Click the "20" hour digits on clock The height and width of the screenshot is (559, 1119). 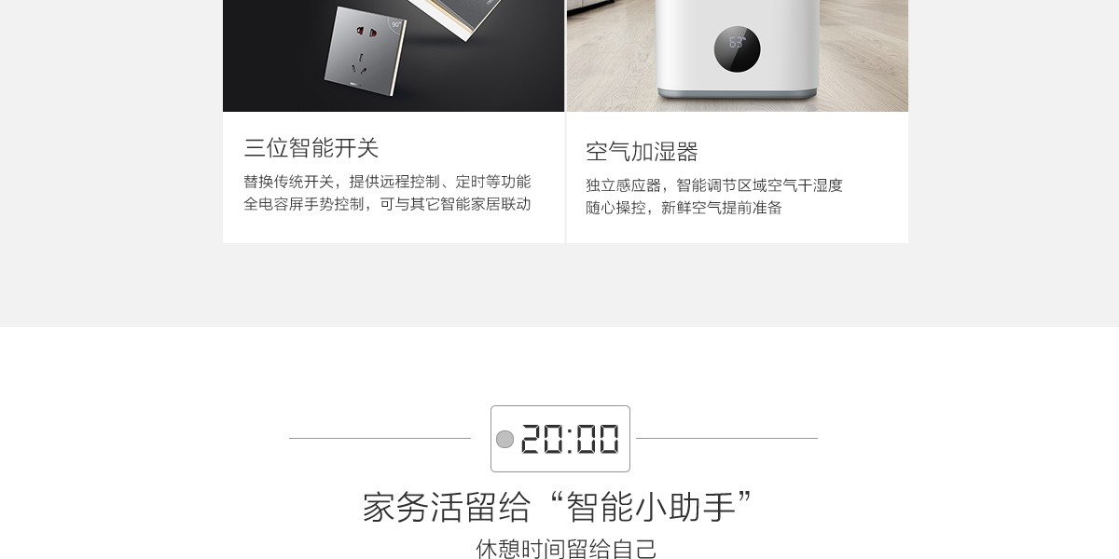[x=542, y=439]
